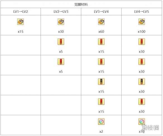Click rainbow orb icon in LV4→LV5 column
Image resolution: width=163 pixels, height=136 pixels.
click(x=142, y=122)
